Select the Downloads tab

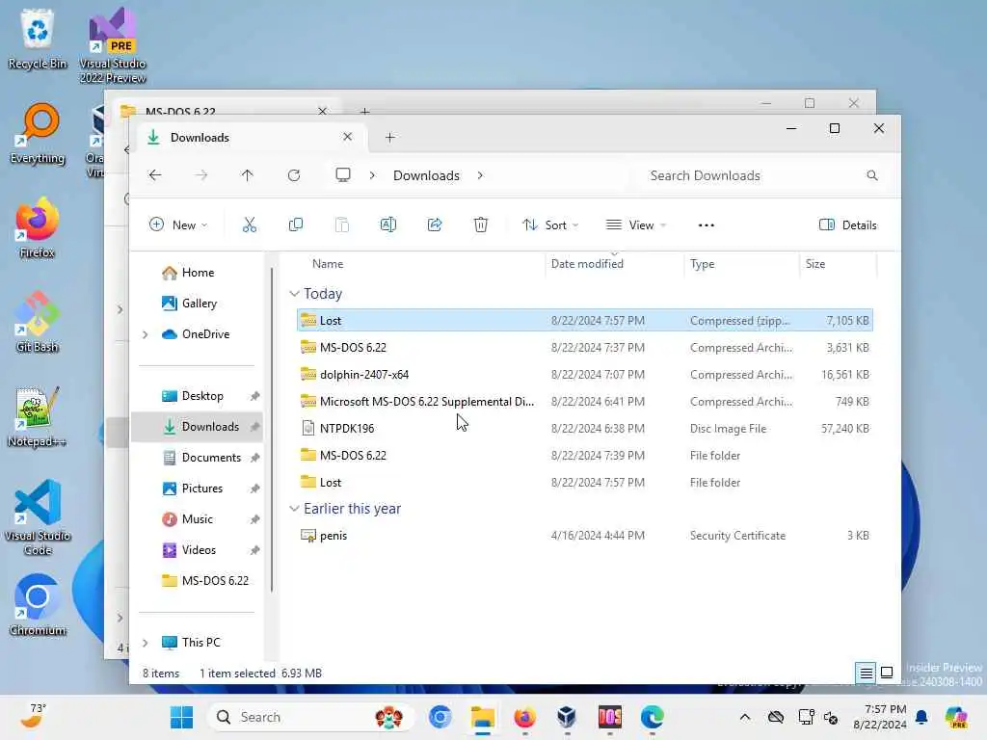click(x=250, y=137)
